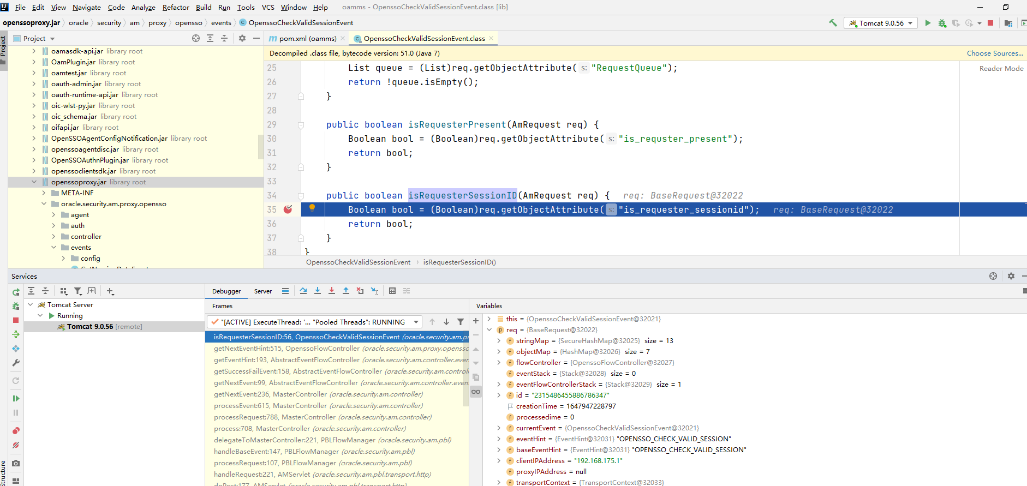Close the OpenssoCheckValidSessionEvent.class tab
Image resolution: width=1027 pixels, height=486 pixels.
click(491, 38)
